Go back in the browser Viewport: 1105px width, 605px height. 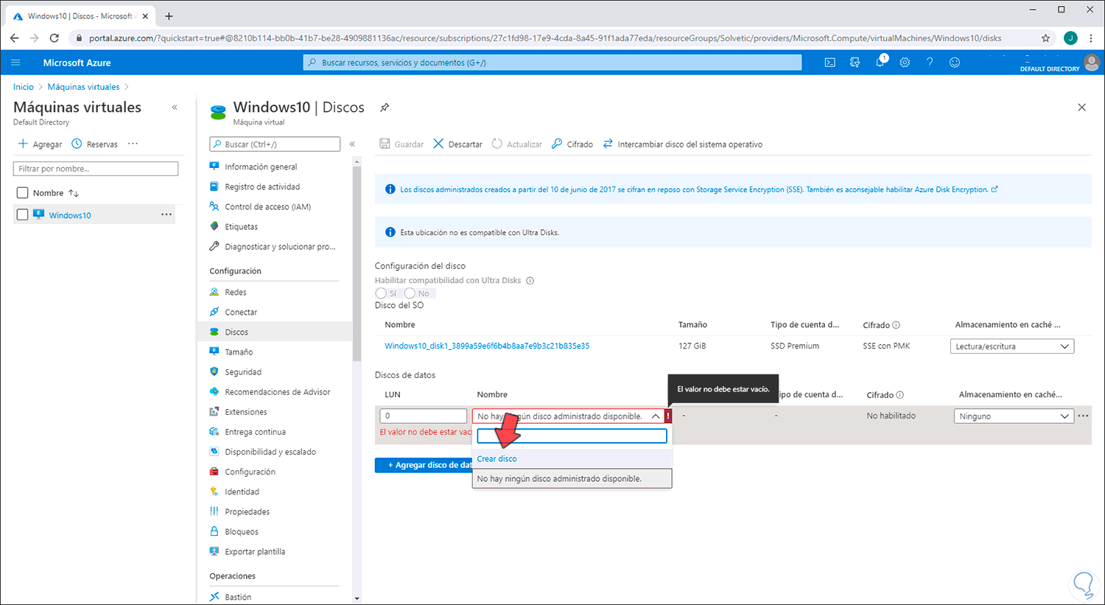point(15,38)
